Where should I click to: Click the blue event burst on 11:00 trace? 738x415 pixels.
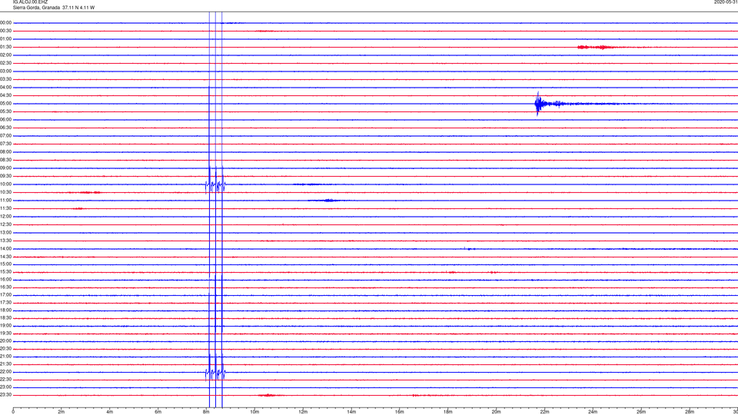328,201
